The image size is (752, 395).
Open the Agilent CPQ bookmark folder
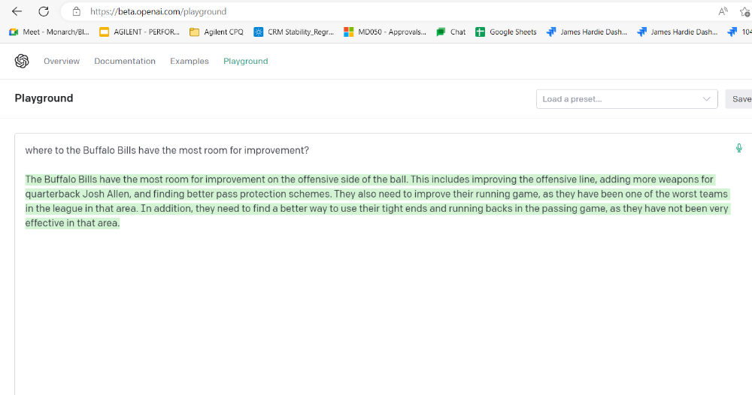tap(217, 32)
